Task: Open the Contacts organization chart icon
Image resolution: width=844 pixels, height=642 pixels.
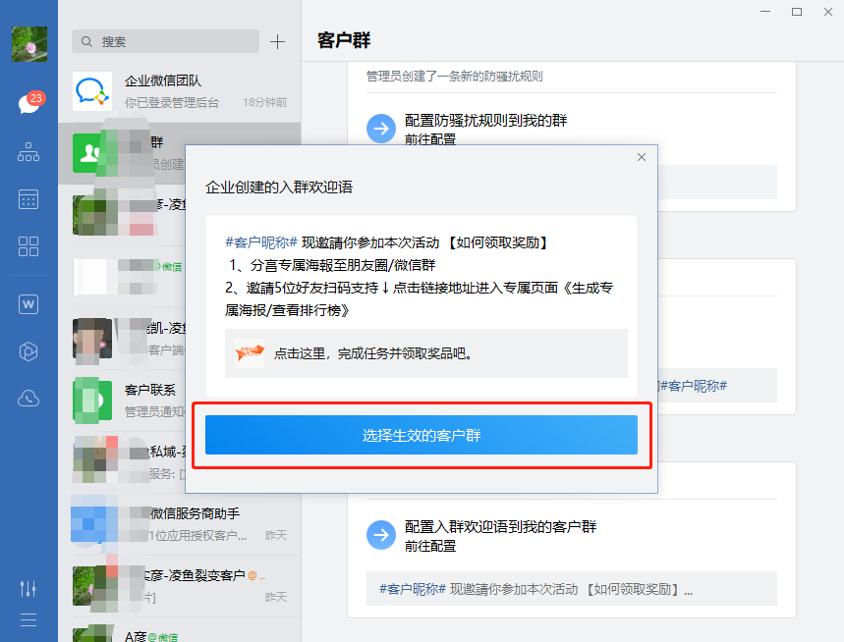Action: coord(28,152)
